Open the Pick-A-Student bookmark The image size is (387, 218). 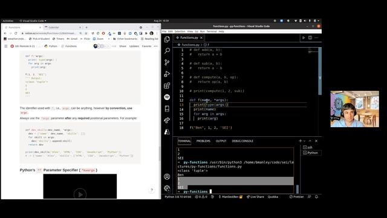tap(39, 39)
